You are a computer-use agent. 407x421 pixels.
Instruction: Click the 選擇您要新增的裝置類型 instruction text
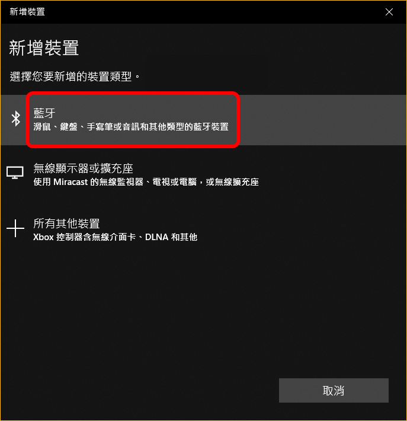click(75, 76)
